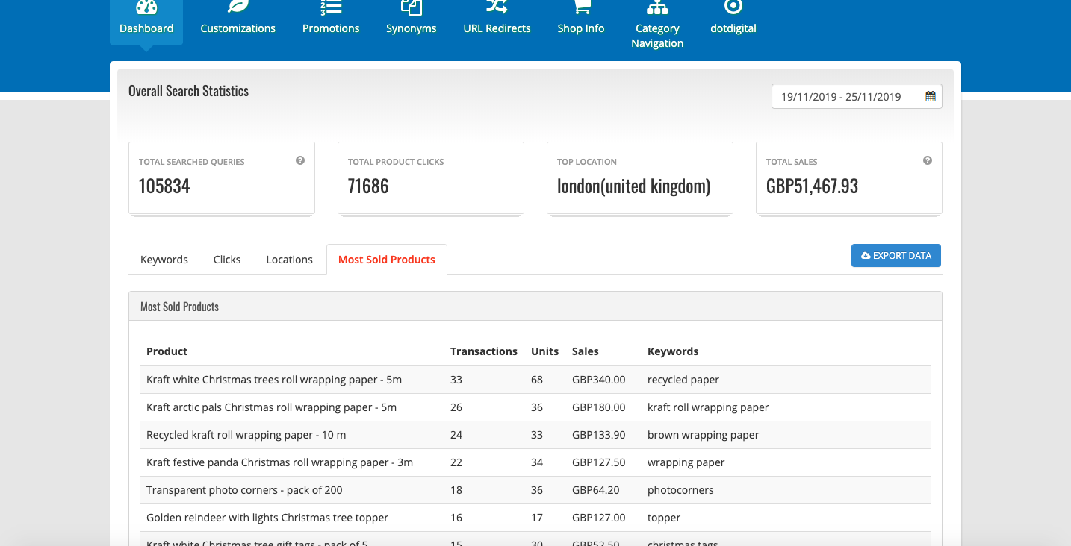Click the GBP133.90 sales value

(599, 435)
